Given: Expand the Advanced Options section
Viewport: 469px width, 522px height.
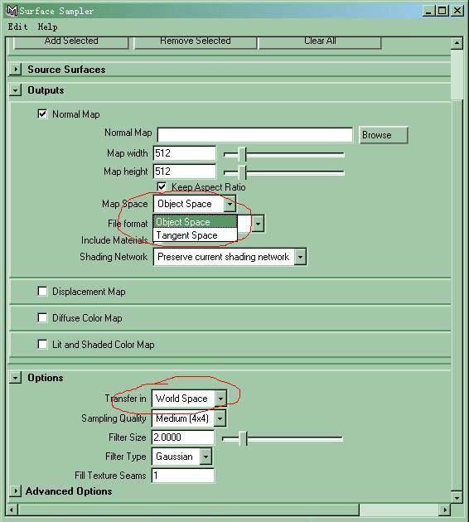Looking at the screenshot, I should (15, 491).
